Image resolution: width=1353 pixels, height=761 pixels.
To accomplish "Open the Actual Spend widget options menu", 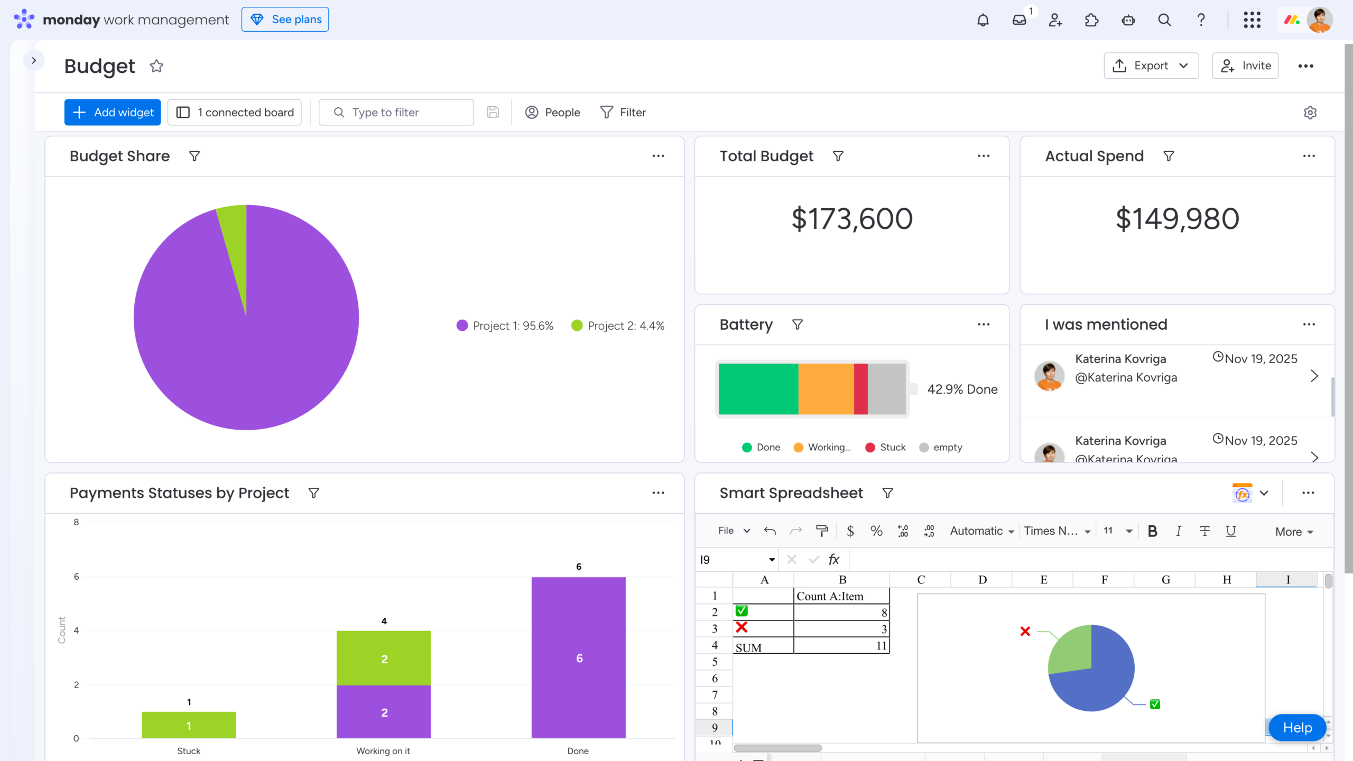I will (x=1309, y=155).
